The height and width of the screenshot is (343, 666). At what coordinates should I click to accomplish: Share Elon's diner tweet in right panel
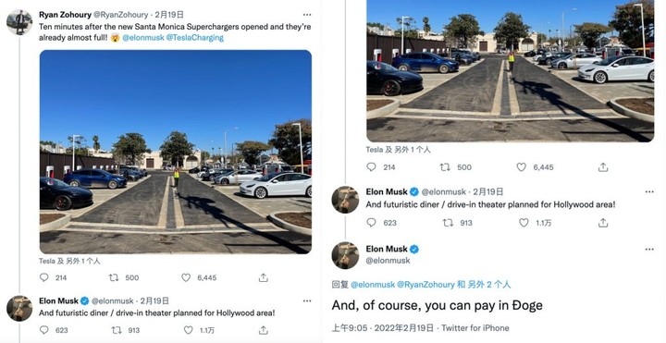click(603, 223)
